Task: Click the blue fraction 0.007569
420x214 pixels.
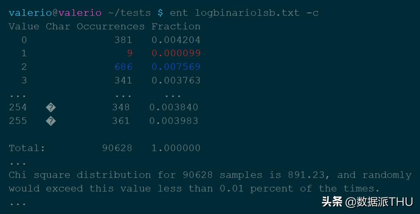Action: tap(176, 67)
